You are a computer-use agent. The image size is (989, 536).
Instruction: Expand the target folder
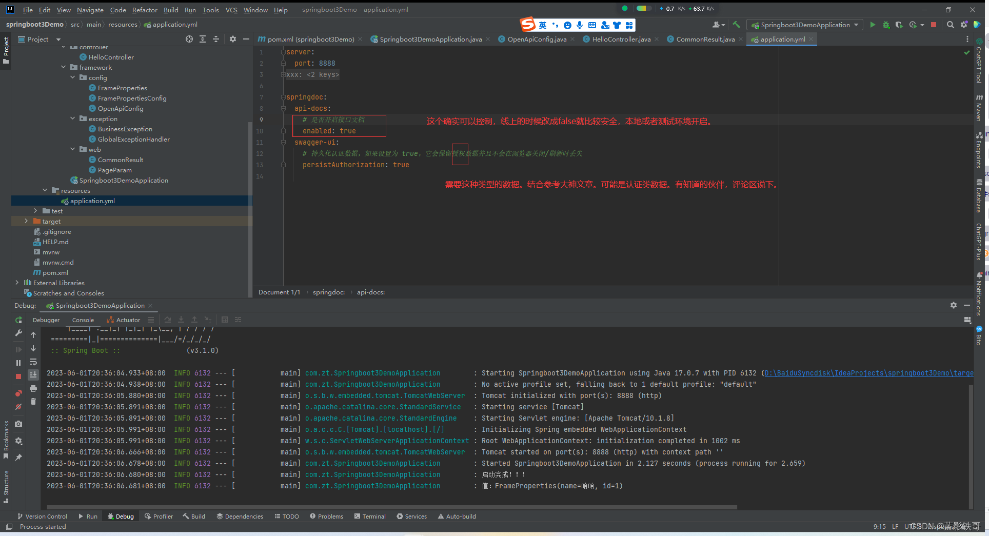pos(26,221)
